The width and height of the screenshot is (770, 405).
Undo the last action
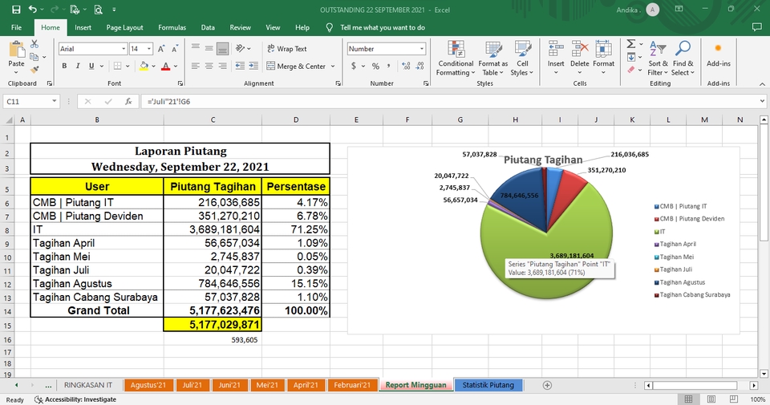[32, 10]
